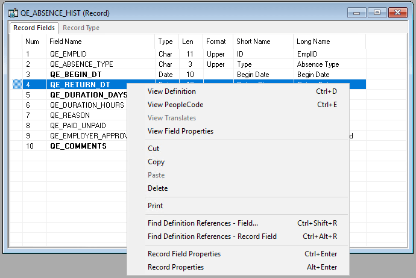
Task: Minimize the QE_ABSENCE_HIST record window
Action: [x=356, y=13]
